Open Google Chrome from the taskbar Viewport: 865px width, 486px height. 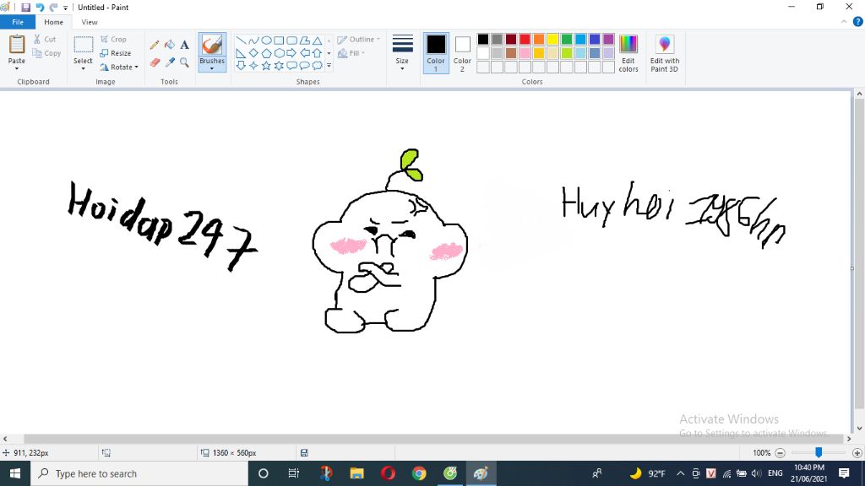tap(419, 473)
